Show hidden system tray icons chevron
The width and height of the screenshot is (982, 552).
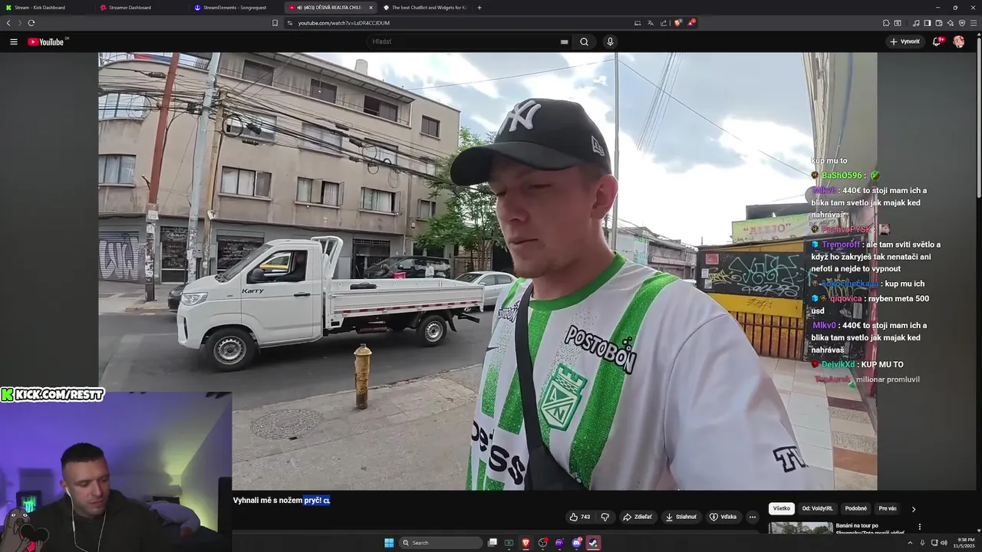pyautogui.click(x=910, y=543)
